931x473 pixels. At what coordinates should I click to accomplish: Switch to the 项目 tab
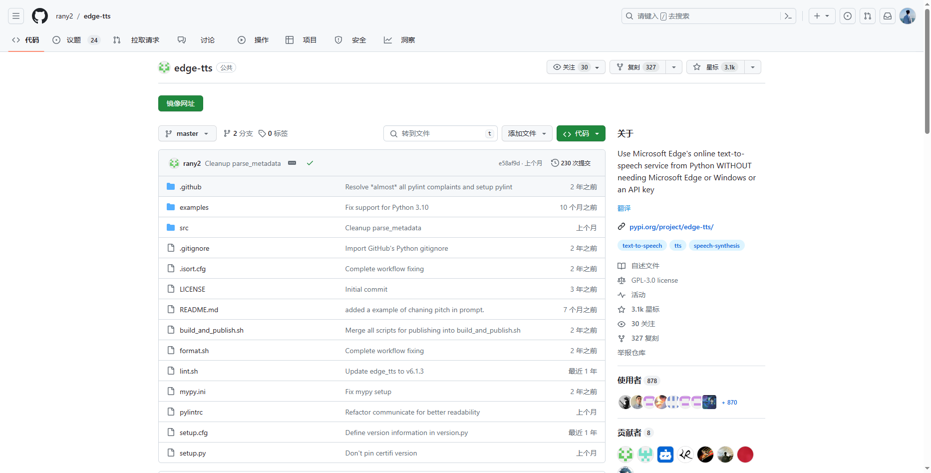tap(301, 40)
